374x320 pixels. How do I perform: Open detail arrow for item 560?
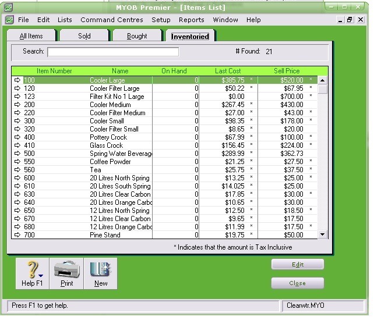click(17, 170)
